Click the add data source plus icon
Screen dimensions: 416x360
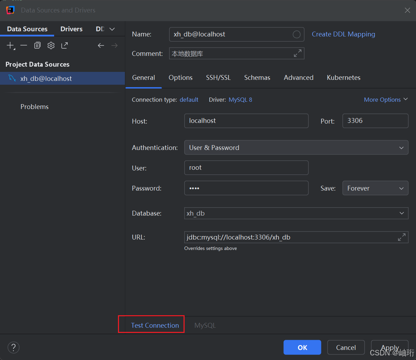point(10,45)
